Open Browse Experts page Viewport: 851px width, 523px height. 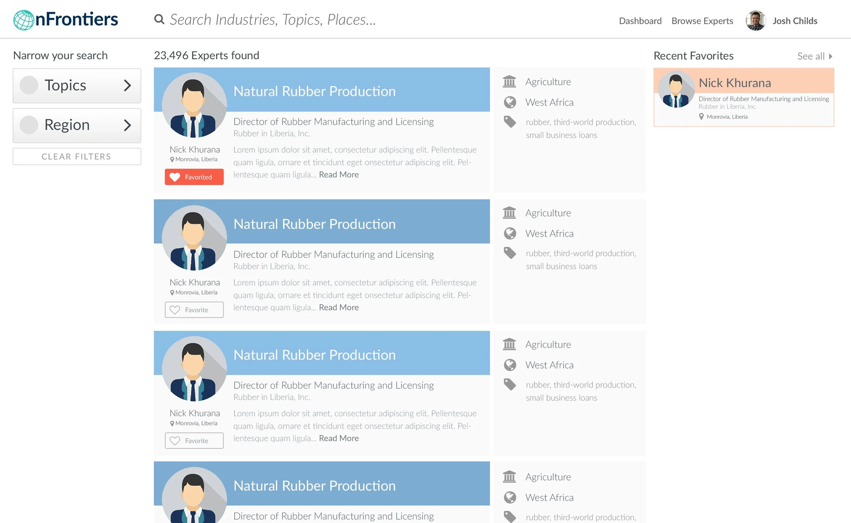pyautogui.click(x=702, y=21)
